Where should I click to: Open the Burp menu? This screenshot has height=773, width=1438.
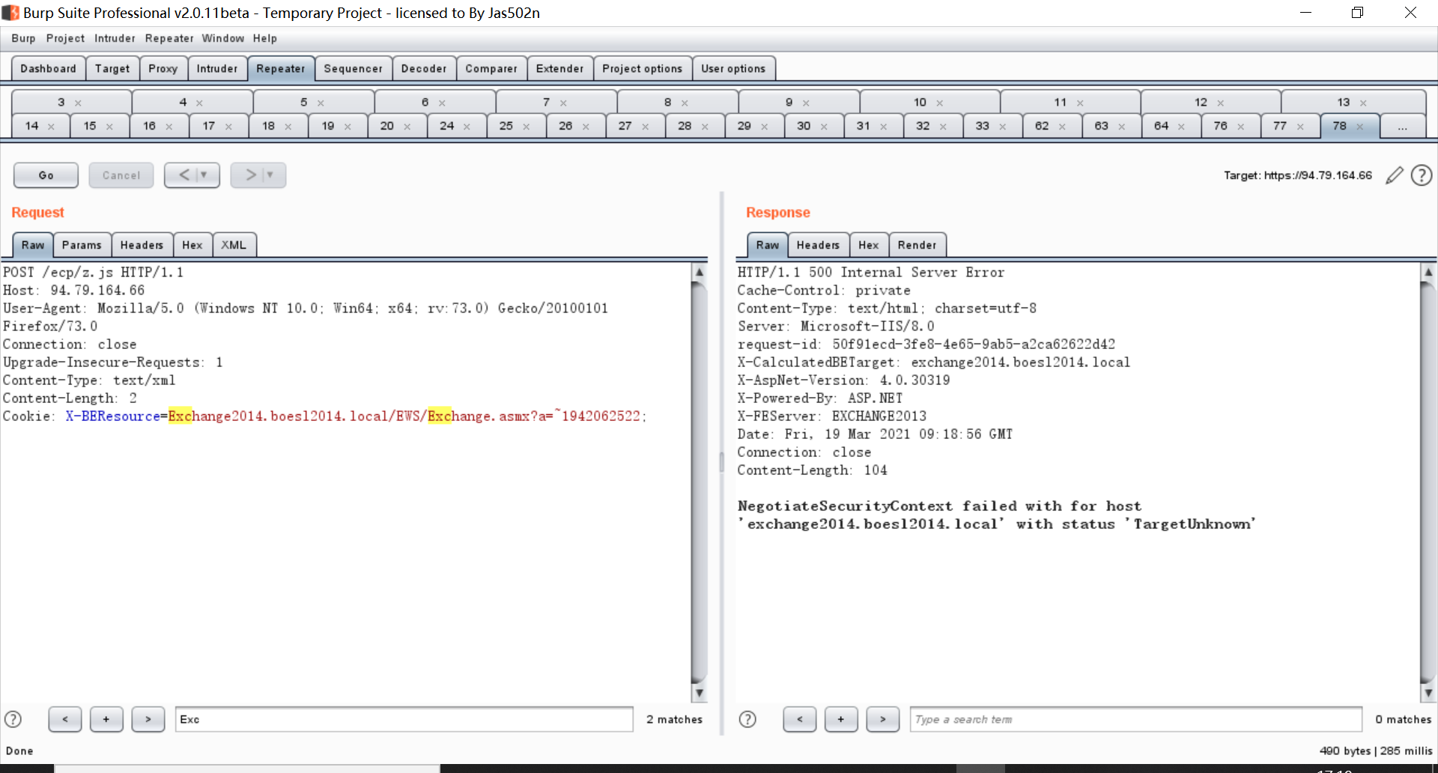(23, 38)
